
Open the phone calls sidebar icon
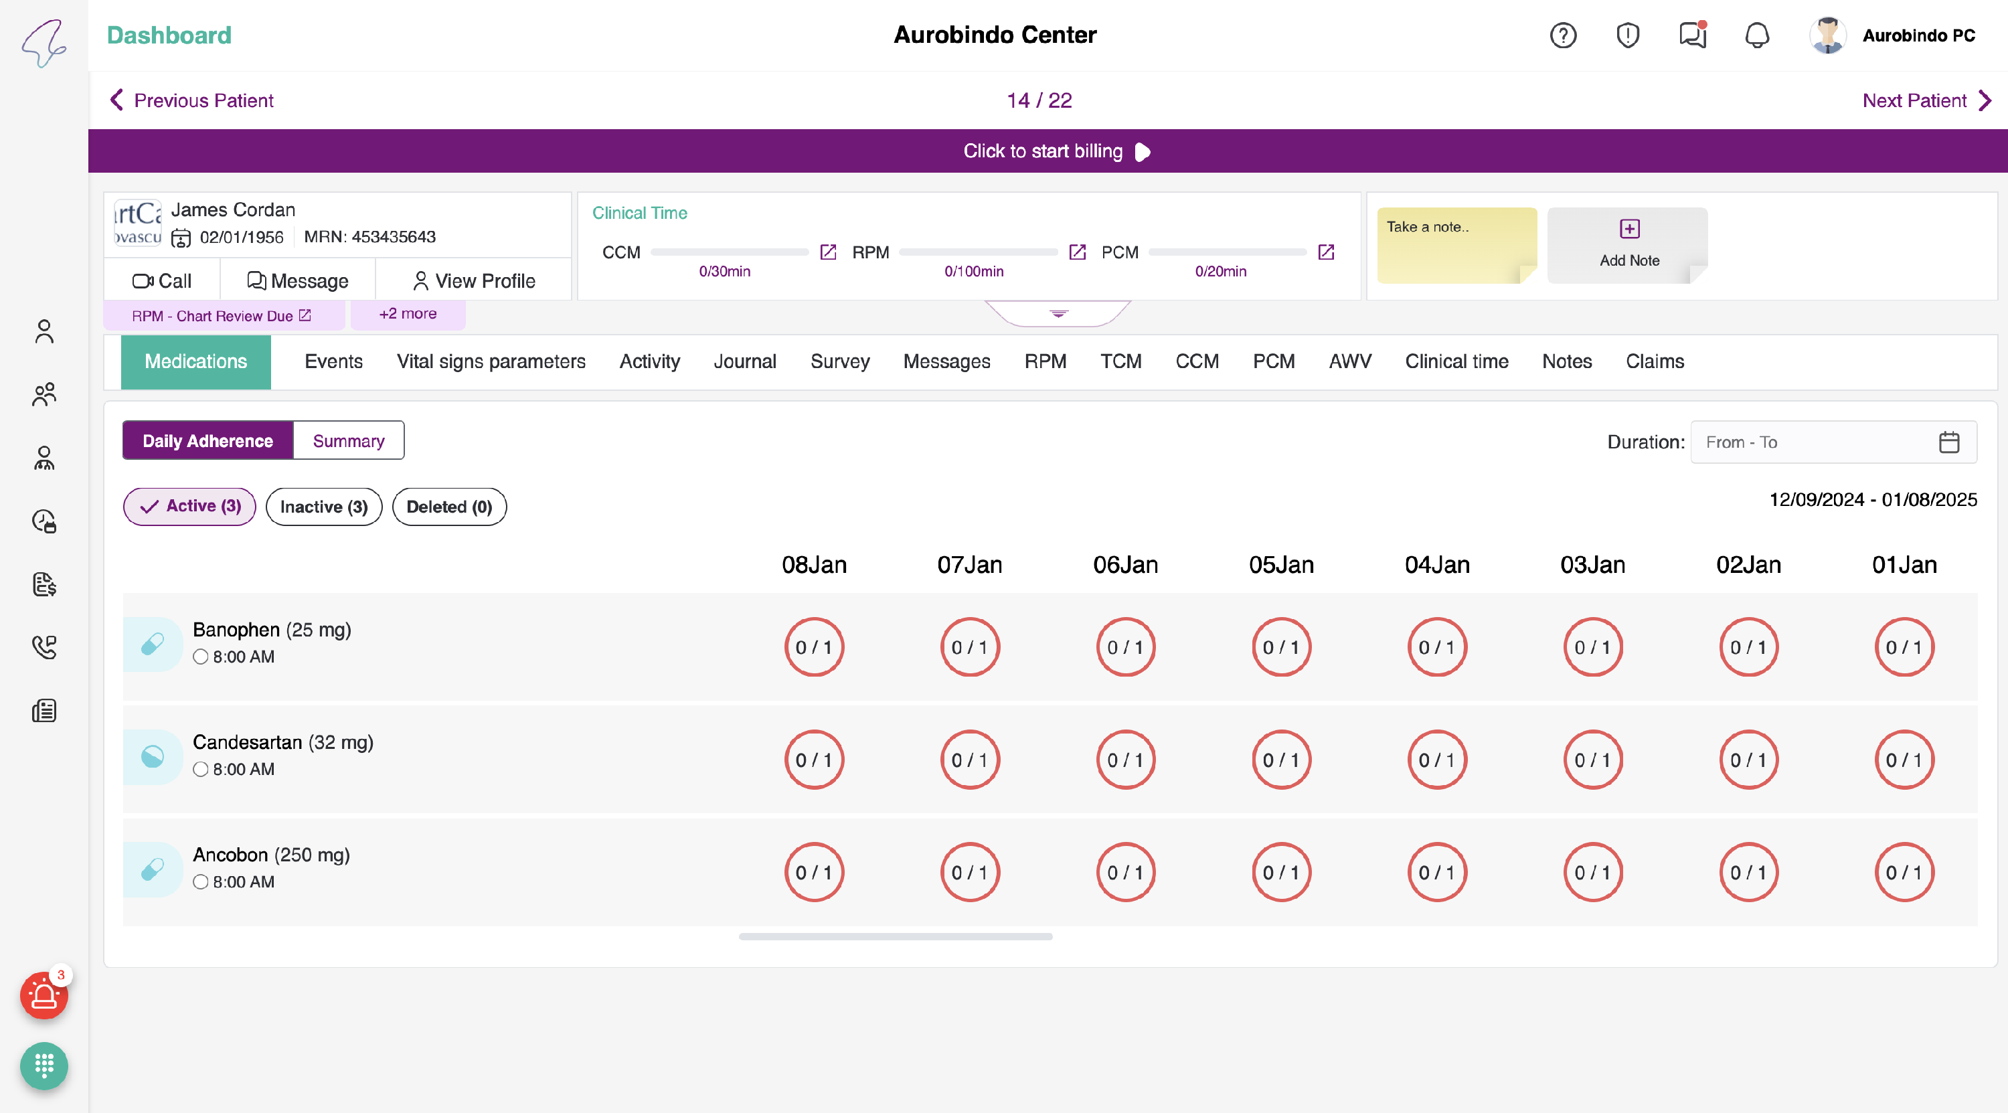point(44,647)
